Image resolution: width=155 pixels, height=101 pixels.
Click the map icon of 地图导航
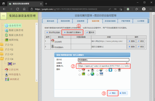click(x=7, y=40)
